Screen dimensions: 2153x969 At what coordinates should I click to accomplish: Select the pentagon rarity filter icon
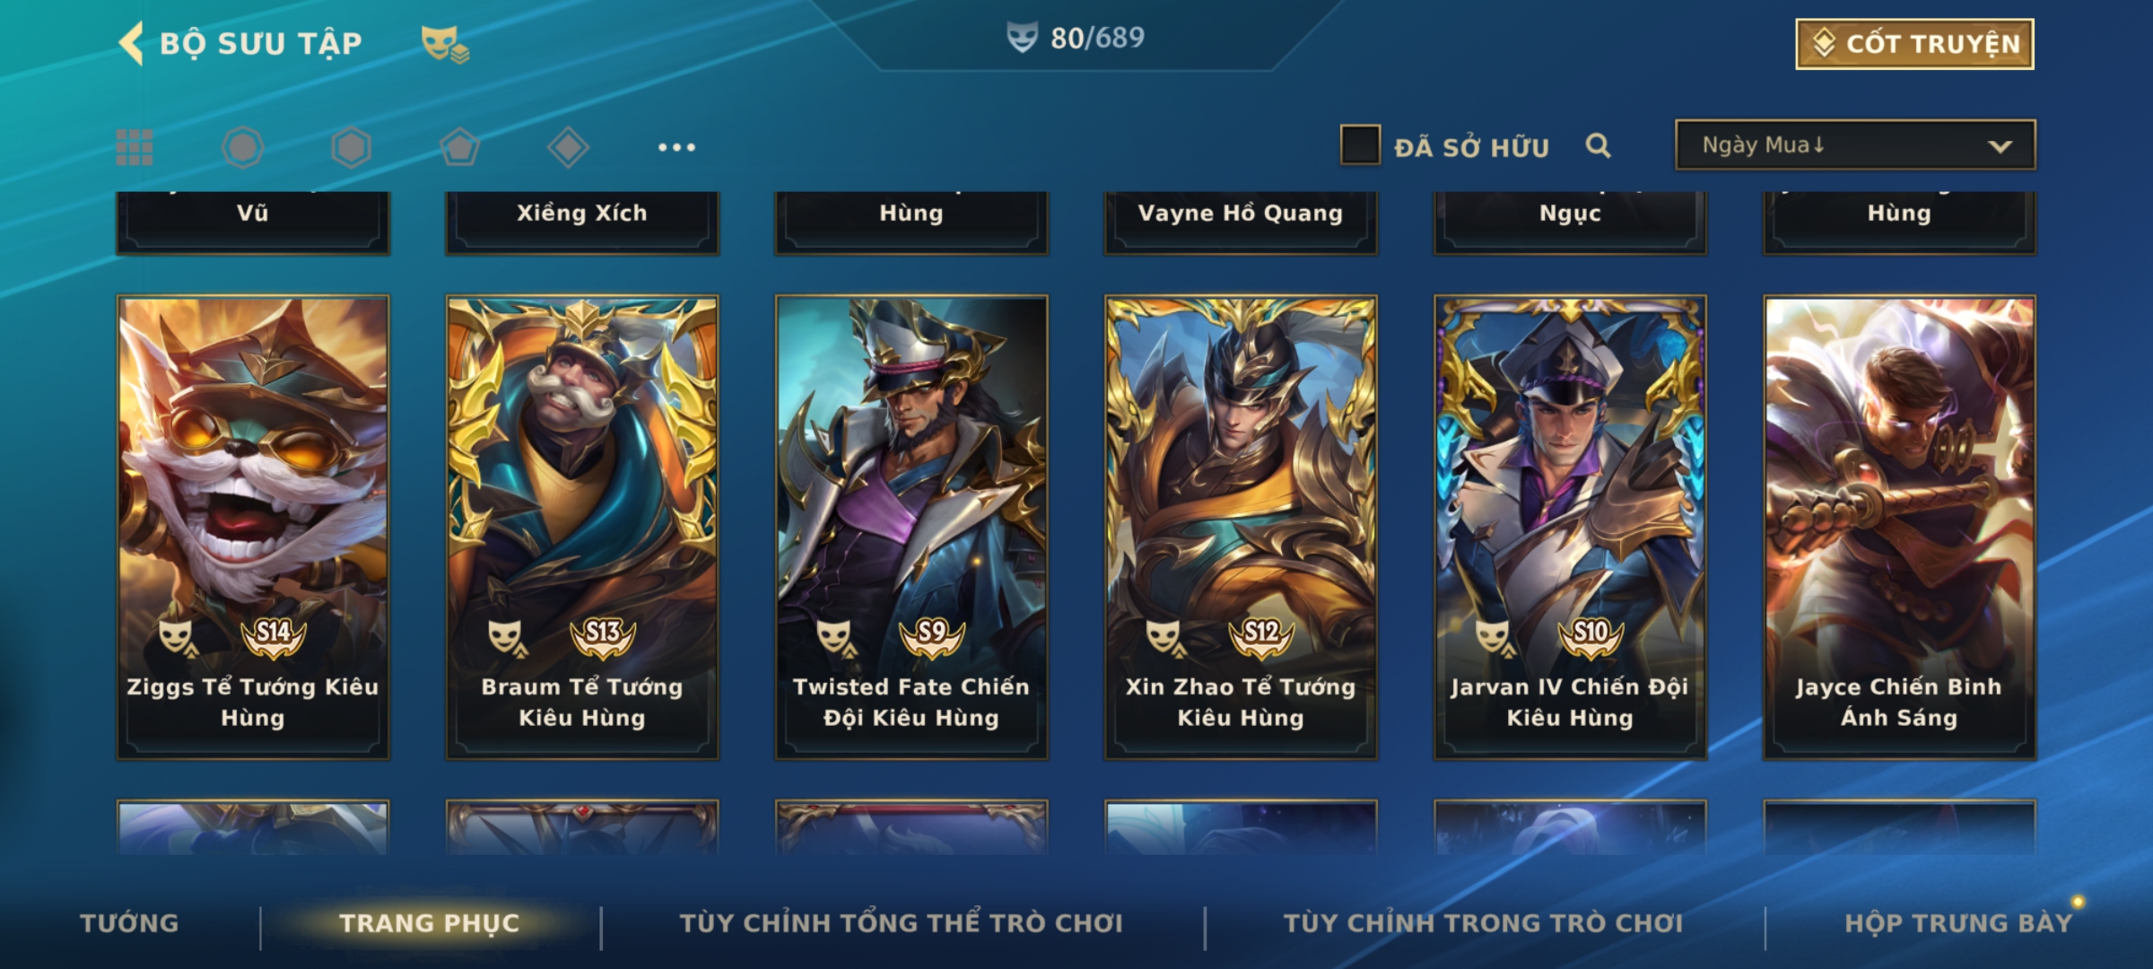pyautogui.click(x=459, y=147)
